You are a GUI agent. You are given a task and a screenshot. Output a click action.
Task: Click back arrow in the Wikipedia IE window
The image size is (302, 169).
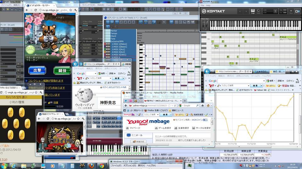pos(75,64)
